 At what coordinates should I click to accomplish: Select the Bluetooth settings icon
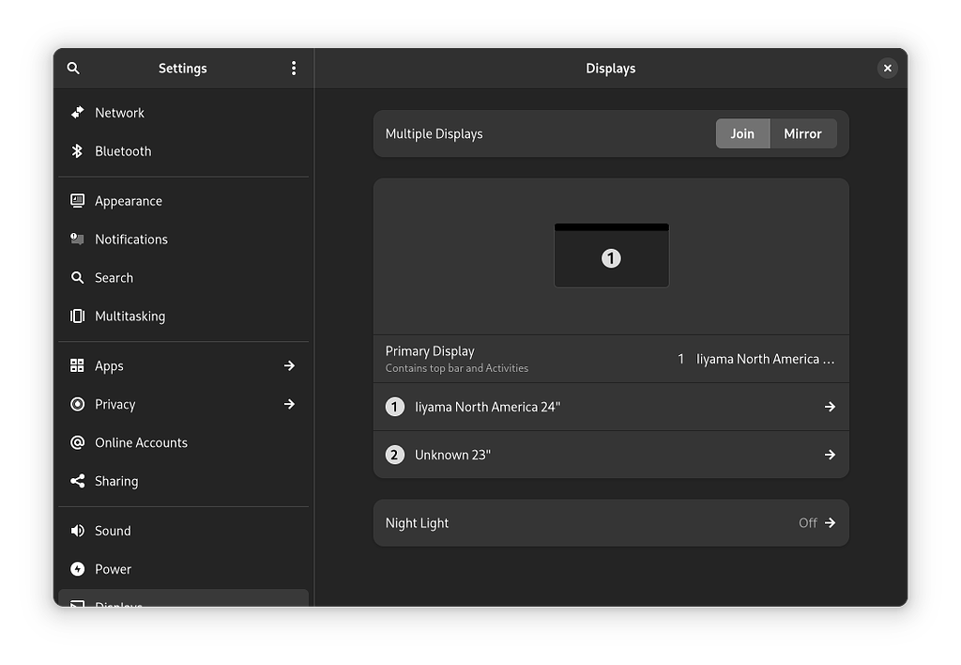point(78,151)
